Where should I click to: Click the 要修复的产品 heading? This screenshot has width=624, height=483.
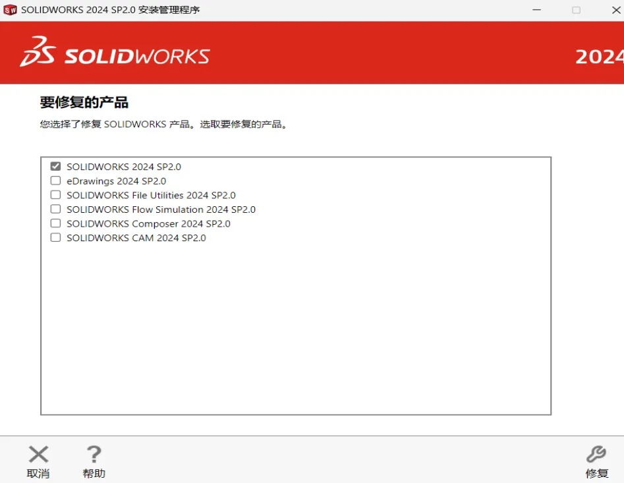coord(84,102)
